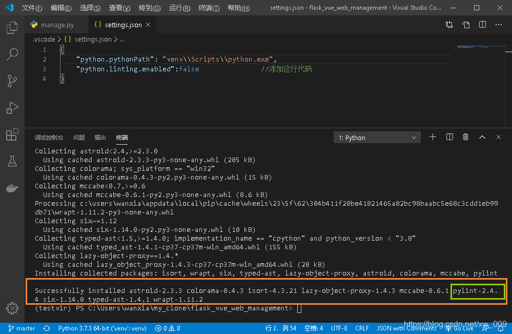Switch to the 输出 panel tab

(x=100, y=137)
